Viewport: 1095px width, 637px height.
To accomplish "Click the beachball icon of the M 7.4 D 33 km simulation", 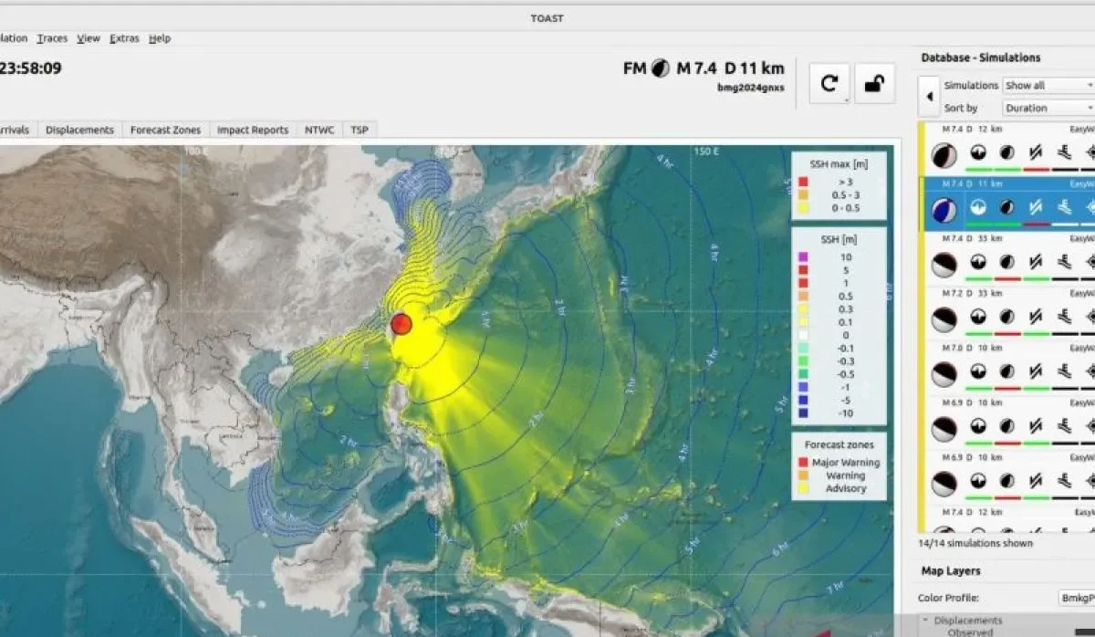I will (944, 265).
